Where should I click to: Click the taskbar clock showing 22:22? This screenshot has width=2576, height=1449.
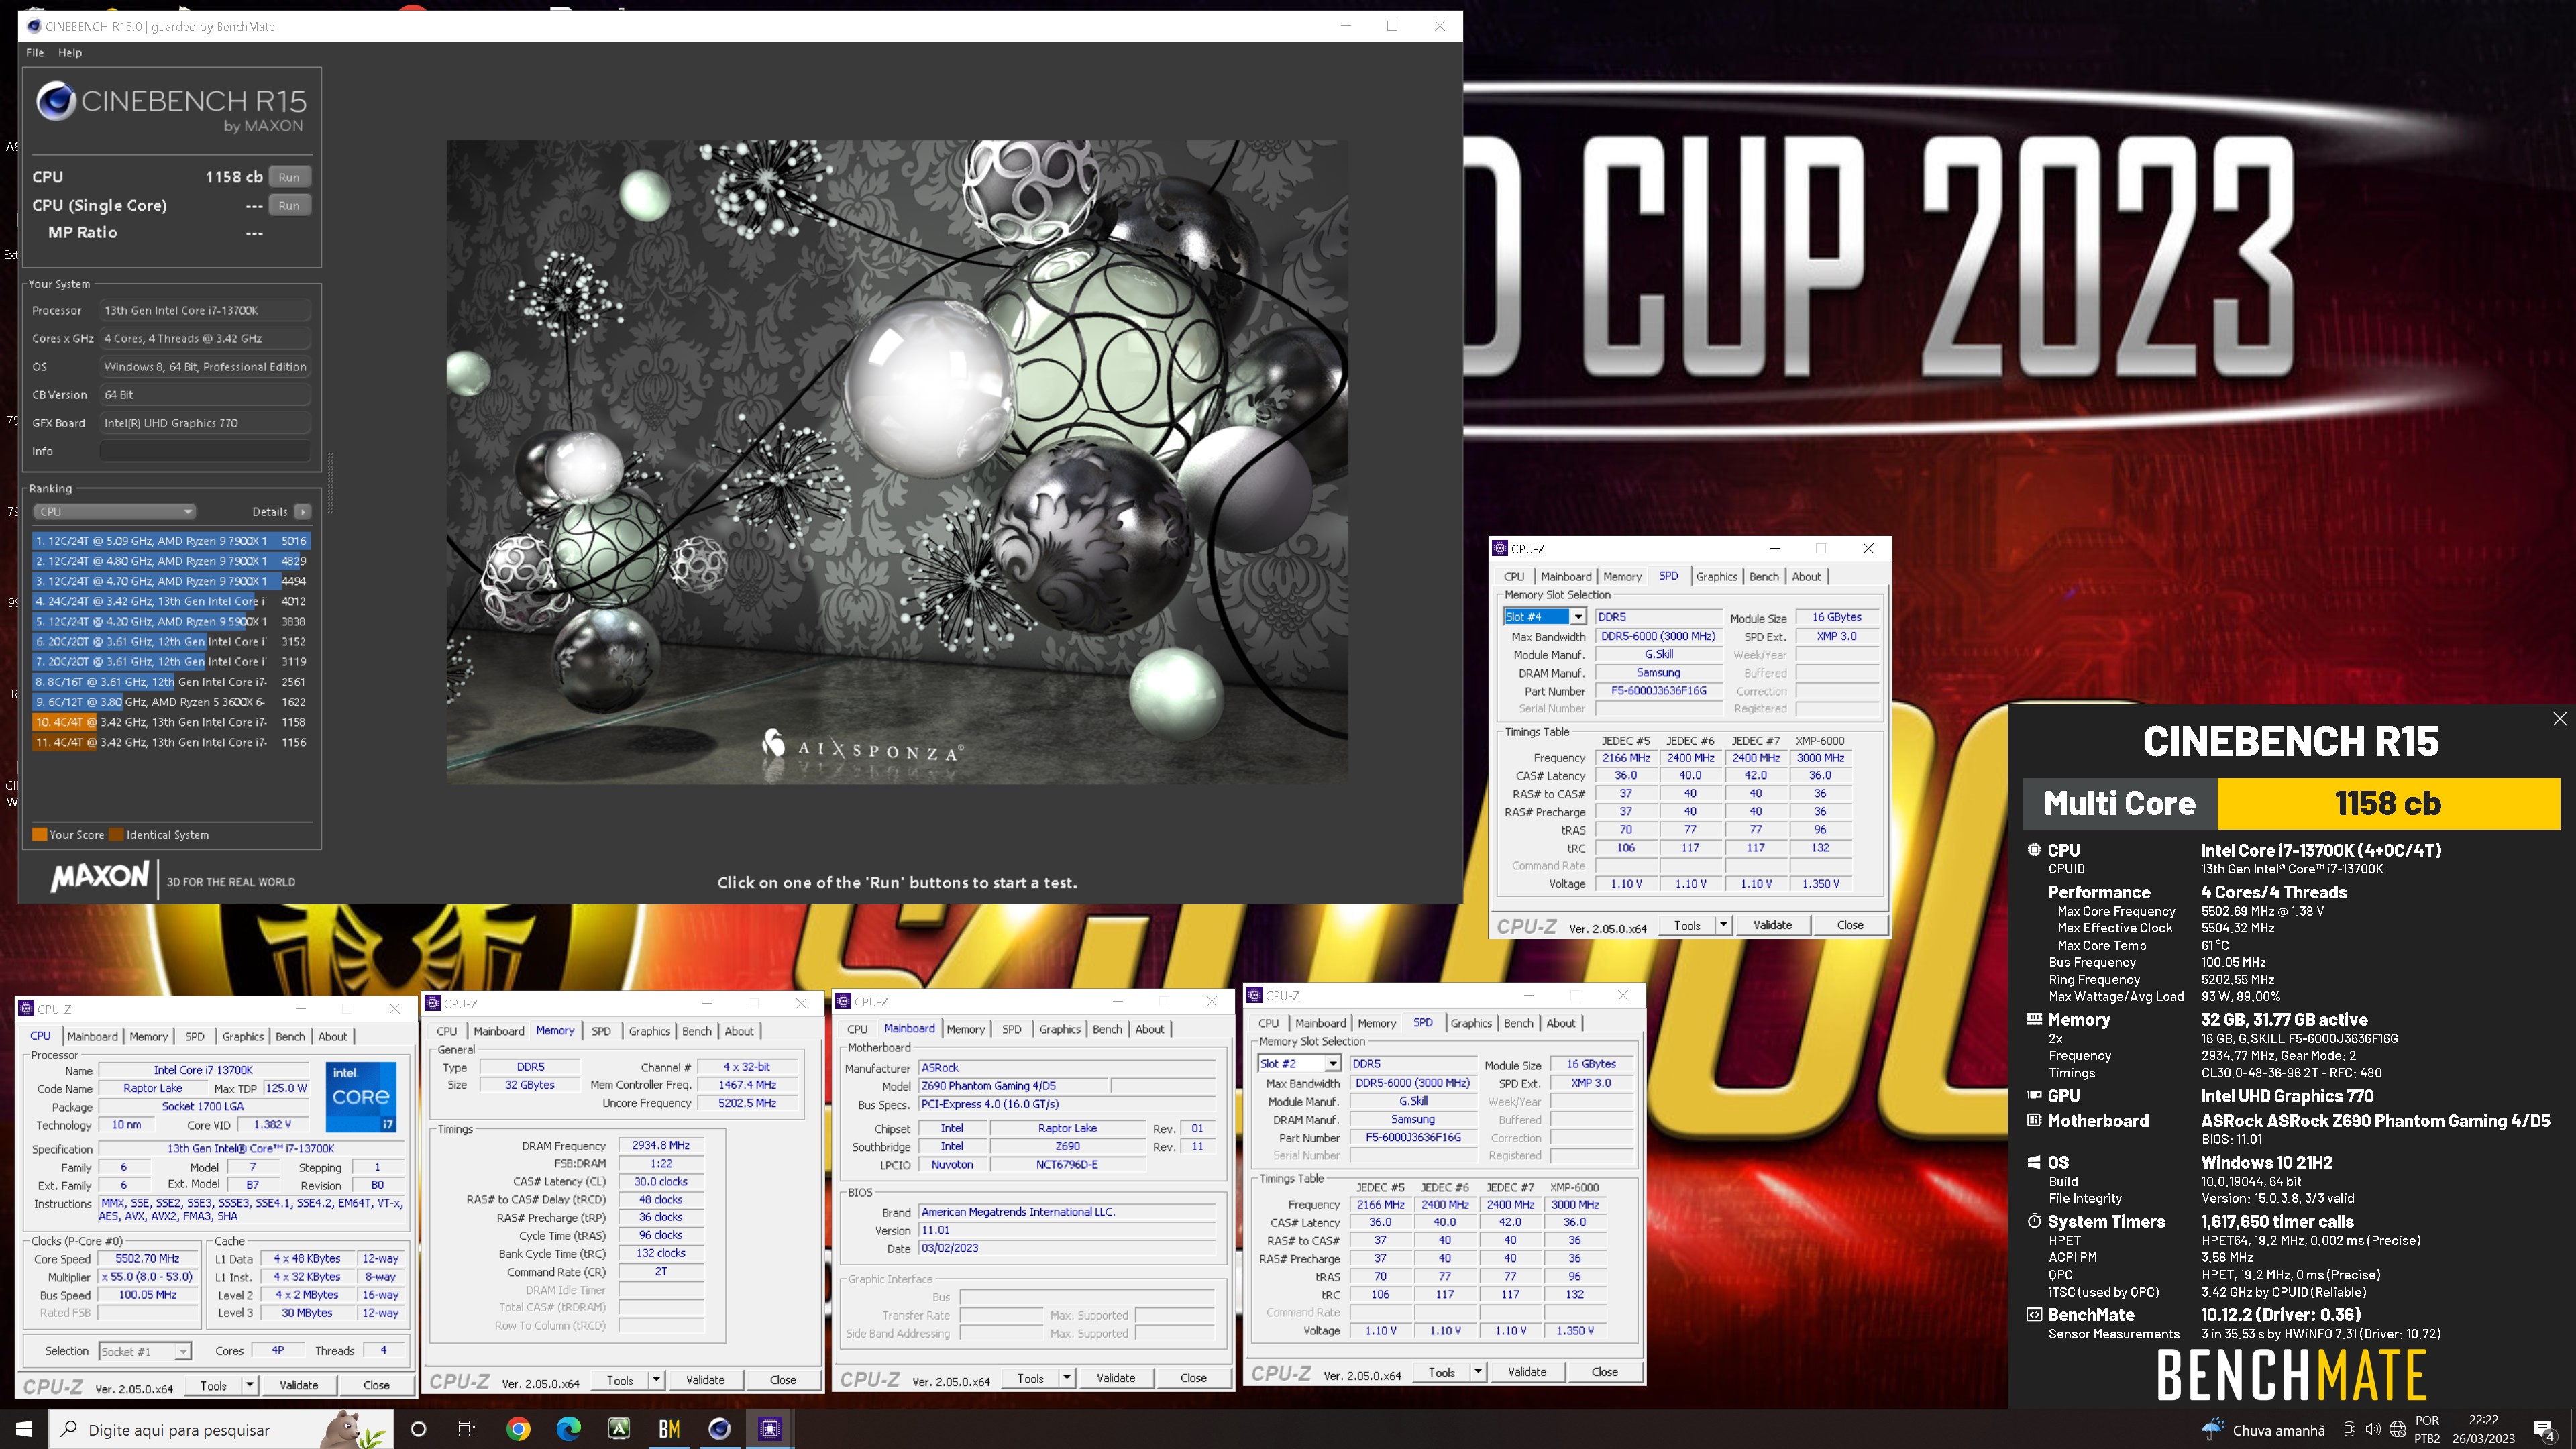pyautogui.click(x=2483, y=1429)
